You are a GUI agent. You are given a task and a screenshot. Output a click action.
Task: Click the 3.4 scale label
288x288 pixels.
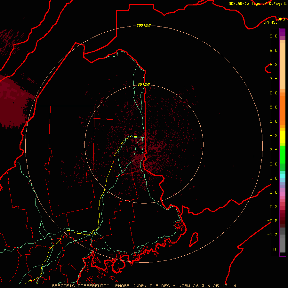tap(274, 150)
